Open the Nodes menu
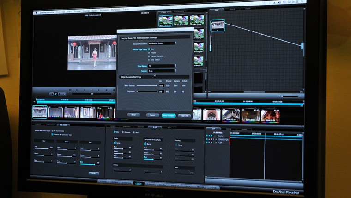 pos(95,11)
